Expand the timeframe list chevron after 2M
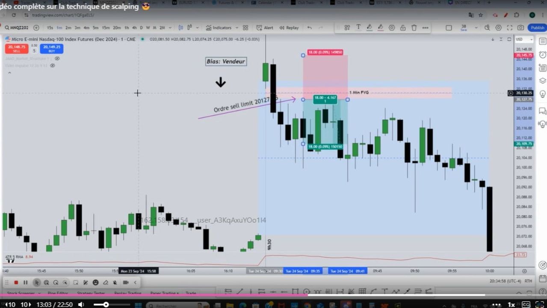The image size is (547, 308). 170,28
